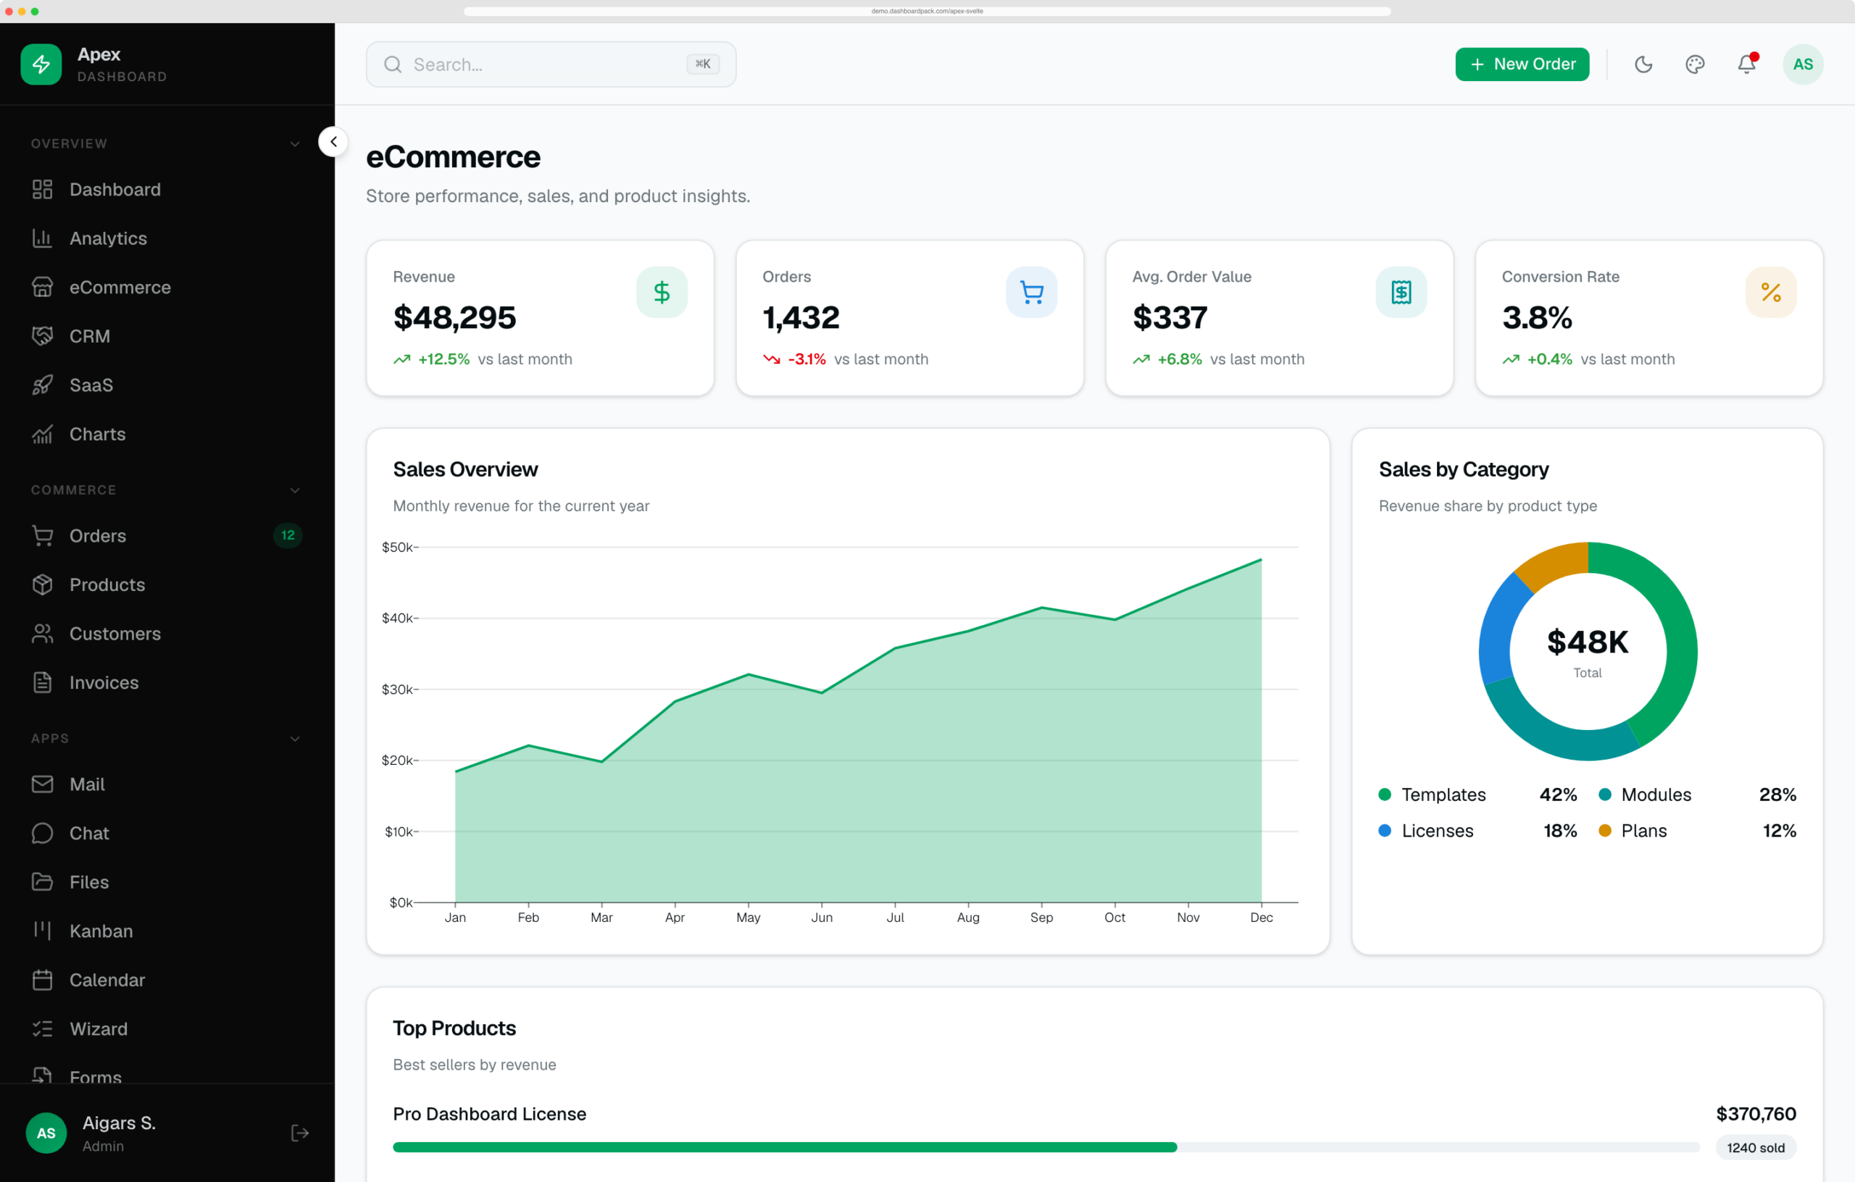The image size is (1855, 1182).
Task: Click the Modules legend teal dot
Action: [1606, 795]
